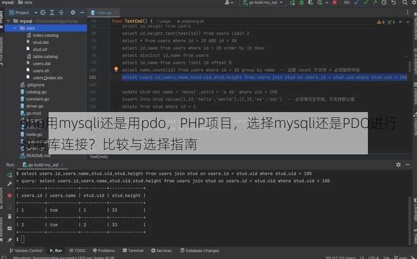Open Search Everywhere magnifier icon
Screen dimensions: 417x259
[405, 3]
